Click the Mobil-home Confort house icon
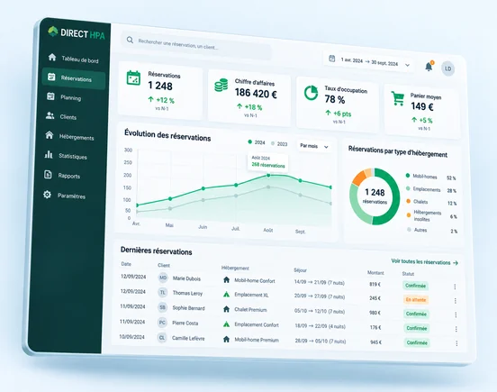This screenshot has height=392, width=497. pyautogui.click(x=226, y=279)
